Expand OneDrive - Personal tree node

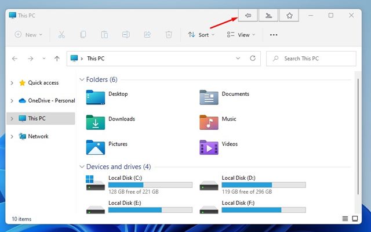click(x=12, y=100)
